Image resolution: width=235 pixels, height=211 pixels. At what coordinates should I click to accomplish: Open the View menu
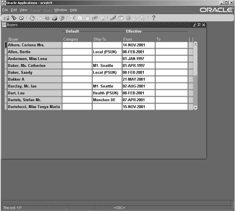[x=23, y=10]
